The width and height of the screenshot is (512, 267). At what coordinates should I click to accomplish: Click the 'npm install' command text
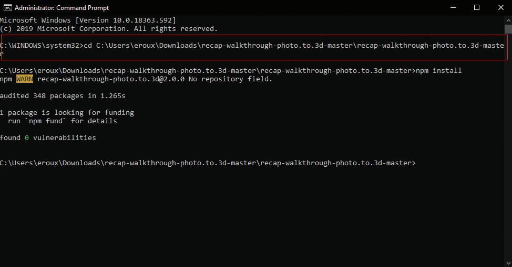(438, 70)
